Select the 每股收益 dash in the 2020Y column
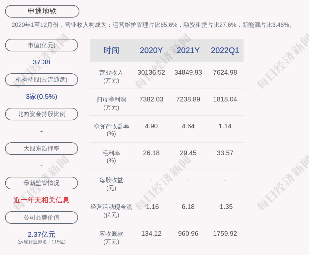The image size is (309, 255). [x=151, y=180]
